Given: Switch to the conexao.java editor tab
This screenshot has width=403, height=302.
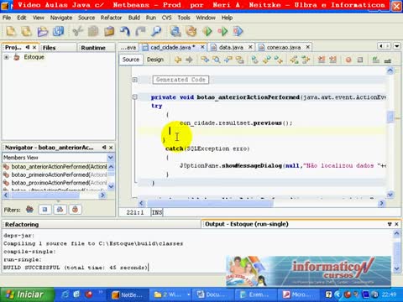Looking at the screenshot, I should (x=284, y=48).
